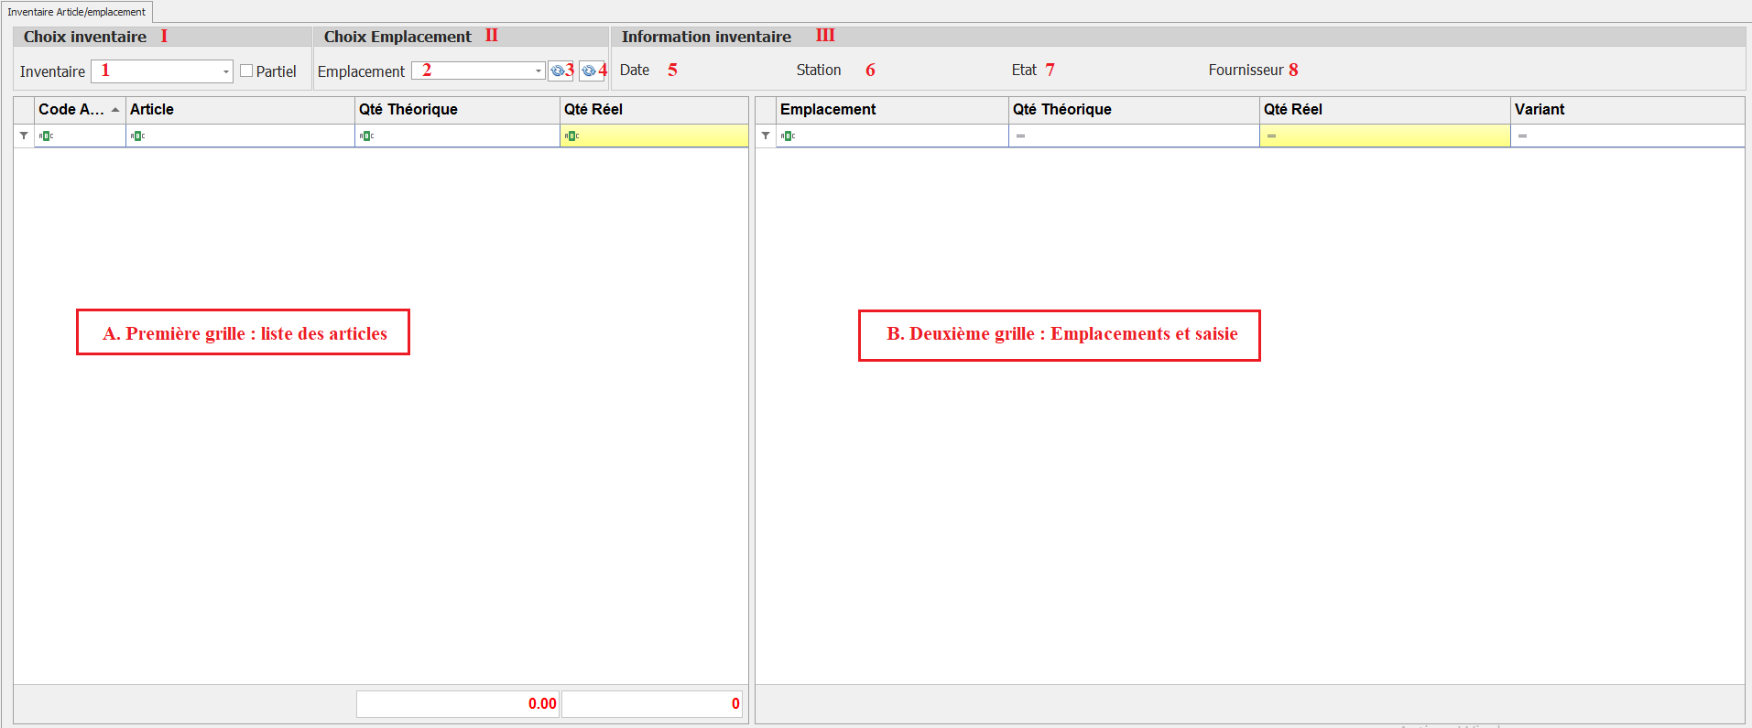Click filter funnel icon in articles grid
This screenshot has width=1752, height=728.
coord(24,136)
